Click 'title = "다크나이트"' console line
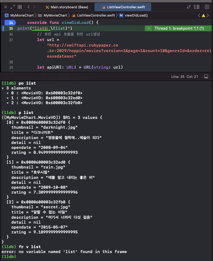Image resolution: width=213 pixels, height=261 pixels. [x=32, y=133]
